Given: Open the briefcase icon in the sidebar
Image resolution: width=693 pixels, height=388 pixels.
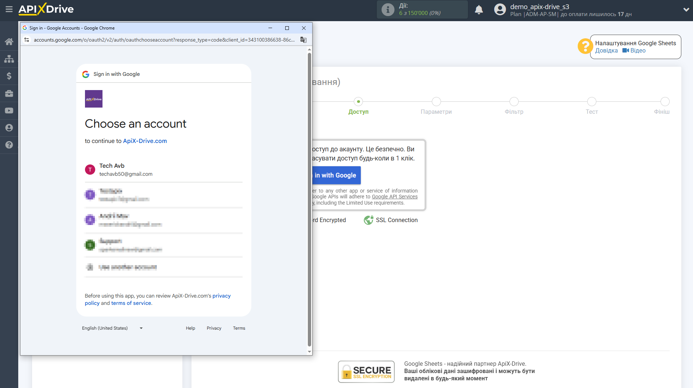Looking at the screenshot, I should coord(9,93).
